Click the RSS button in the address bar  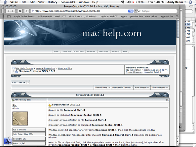[131, 11]
